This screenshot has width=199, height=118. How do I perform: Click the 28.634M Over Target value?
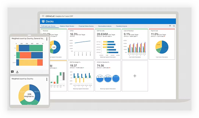click(x=106, y=34)
